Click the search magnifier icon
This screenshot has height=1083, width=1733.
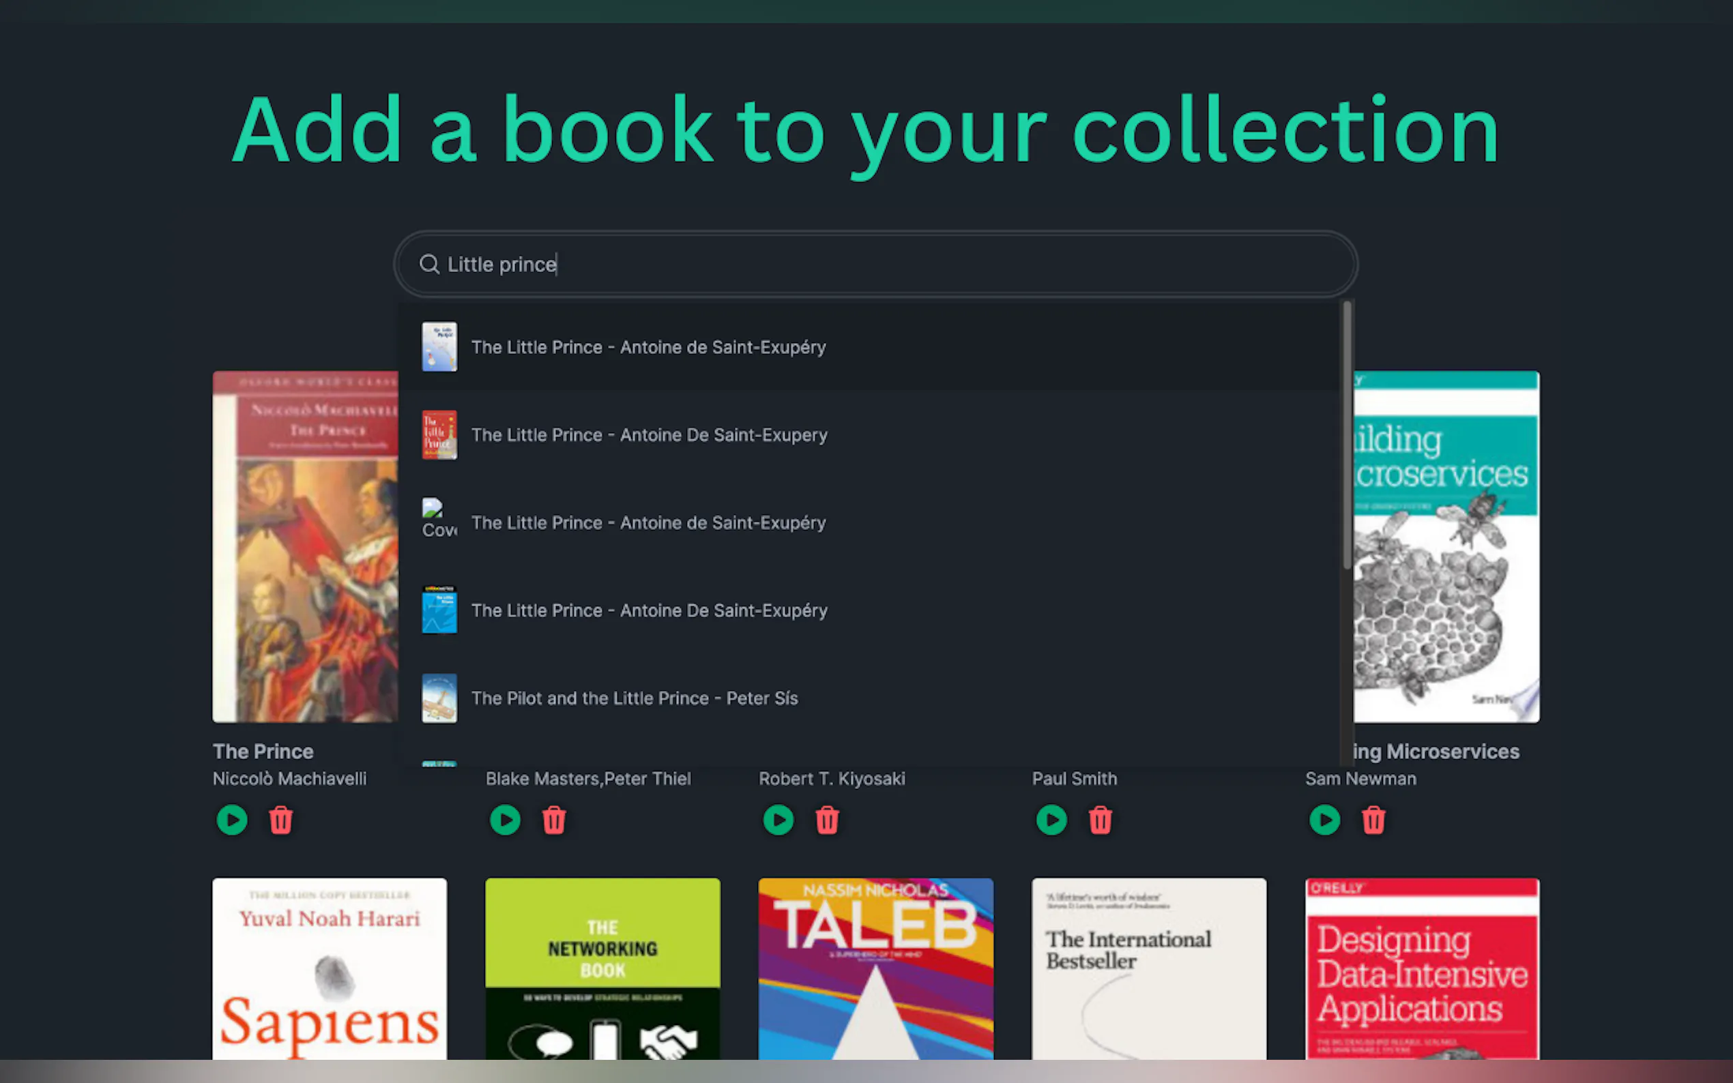[x=428, y=265]
